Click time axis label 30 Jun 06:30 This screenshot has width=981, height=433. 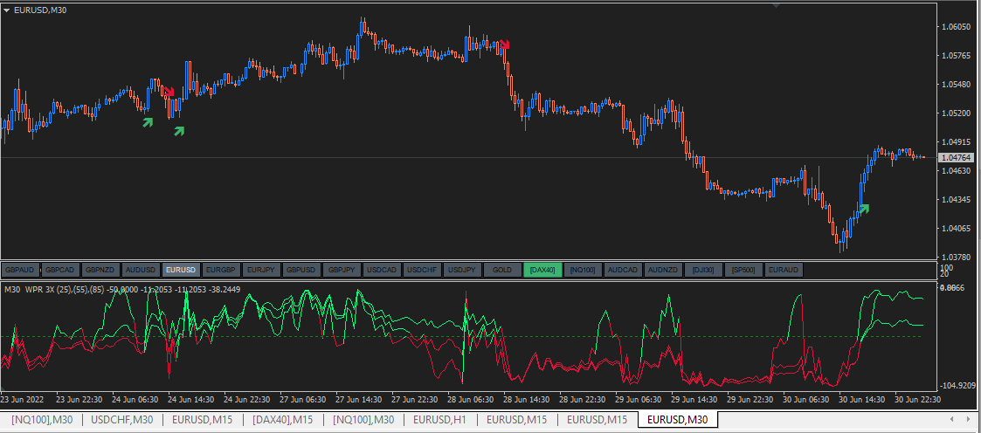tap(805, 399)
